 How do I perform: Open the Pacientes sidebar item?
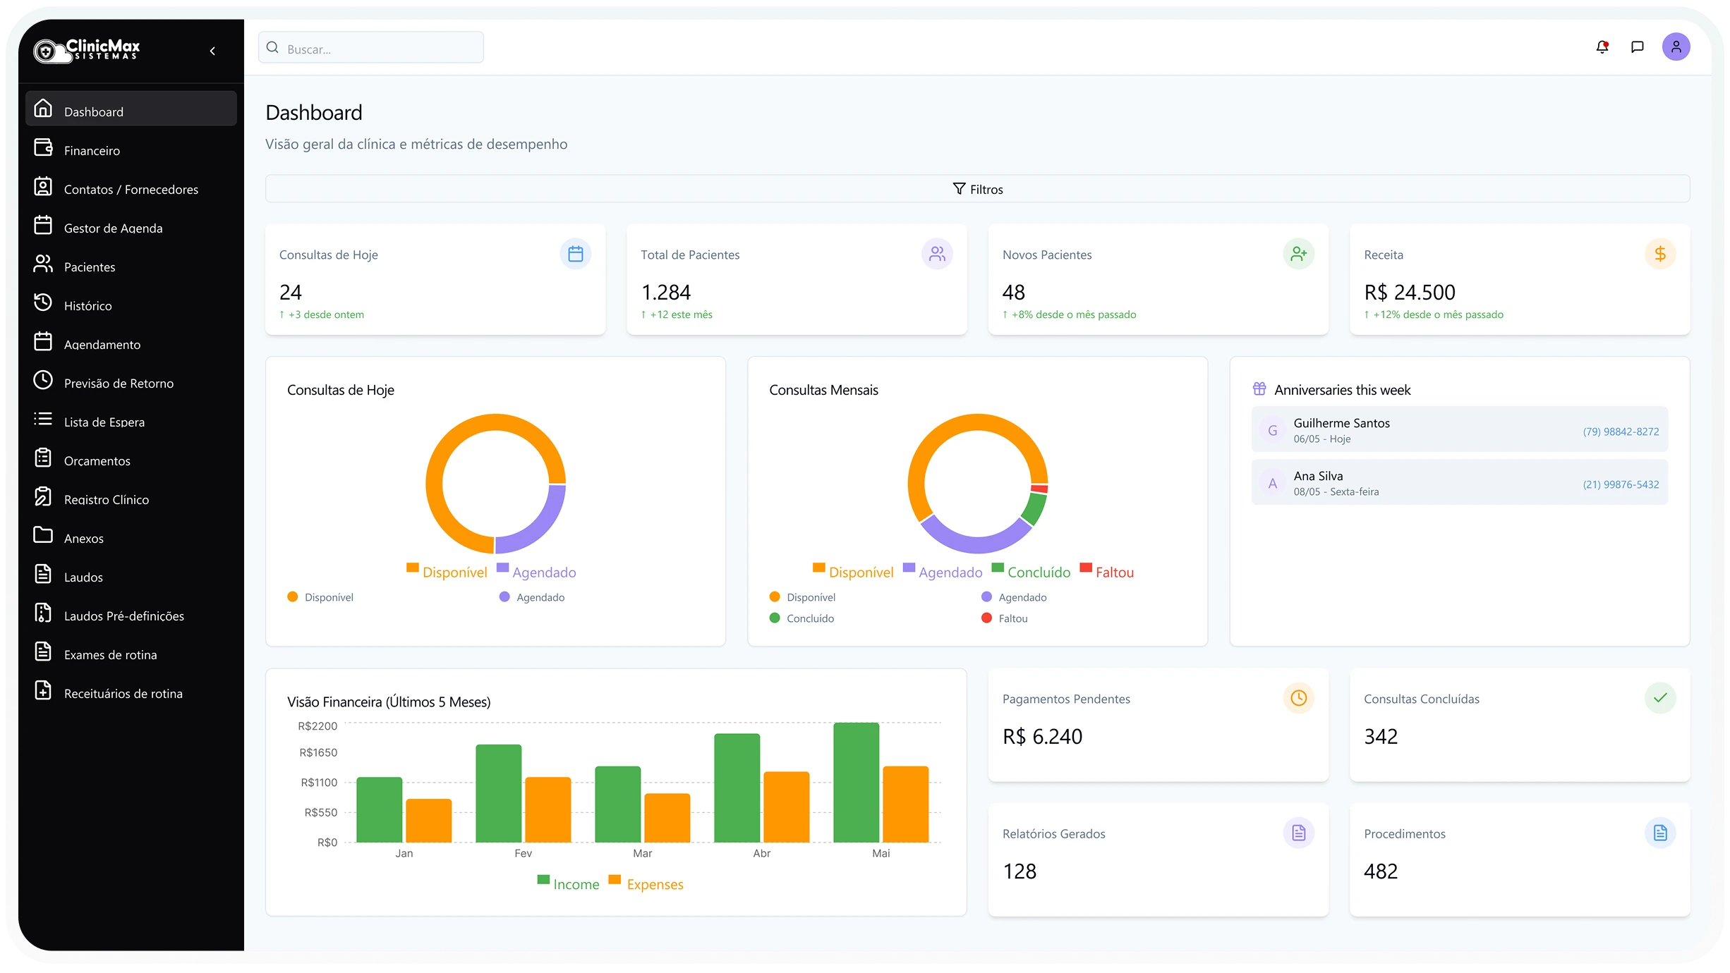89,267
